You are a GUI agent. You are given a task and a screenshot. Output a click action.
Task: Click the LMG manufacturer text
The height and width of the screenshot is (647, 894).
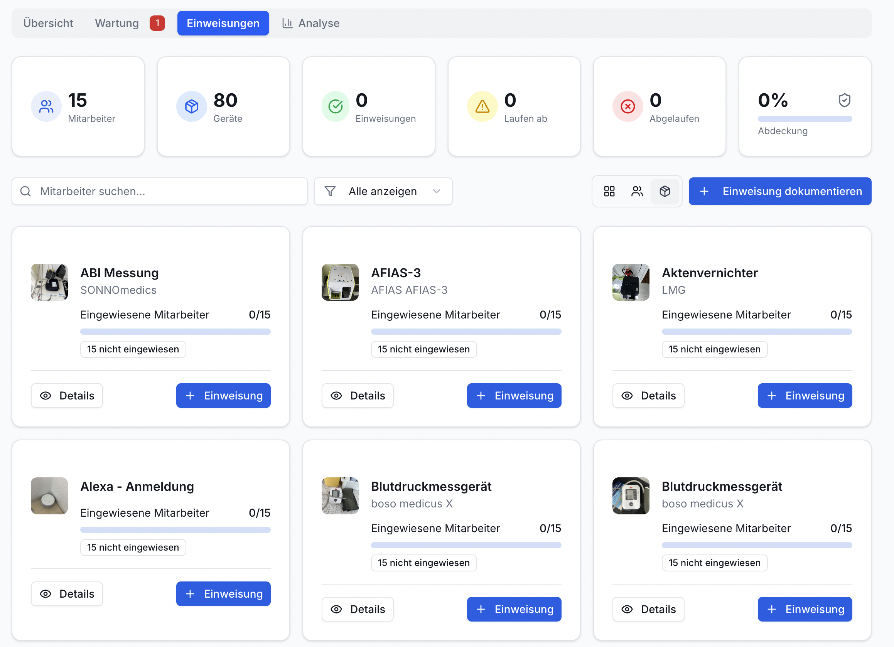tap(674, 290)
